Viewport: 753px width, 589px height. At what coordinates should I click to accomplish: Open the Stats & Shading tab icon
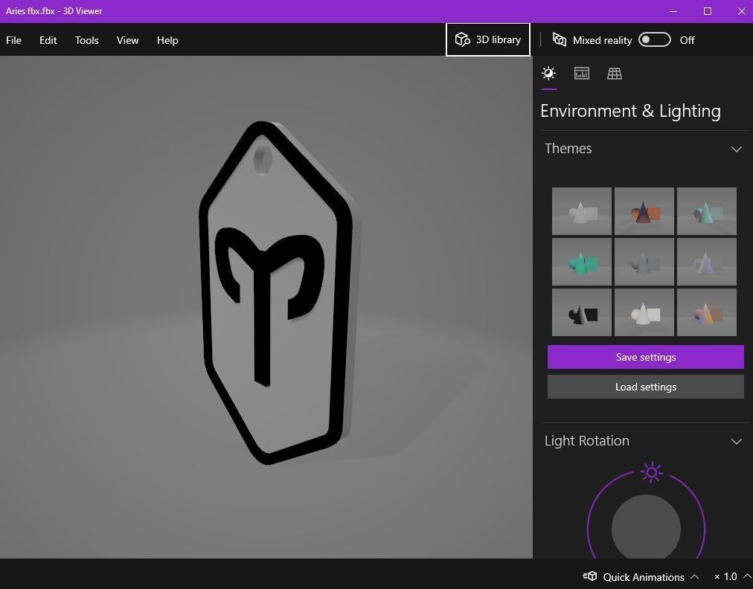click(x=582, y=74)
